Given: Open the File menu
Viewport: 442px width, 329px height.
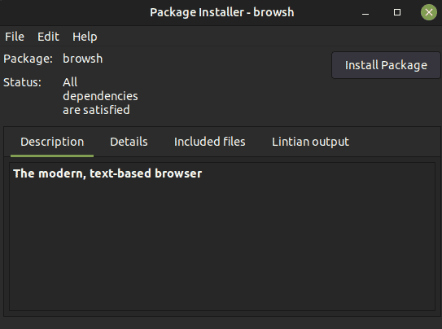Looking at the screenshot, I should pos(15,37).
